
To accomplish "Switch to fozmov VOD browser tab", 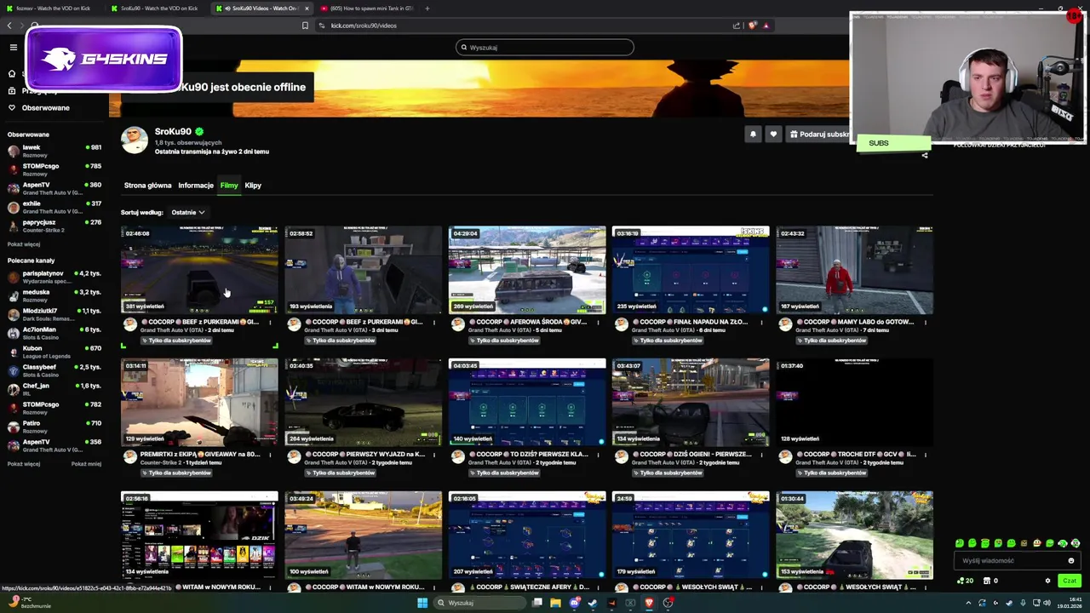I will tap(53, 9).
